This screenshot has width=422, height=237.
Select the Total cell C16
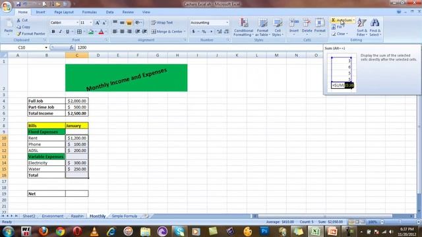pos(76,175)
